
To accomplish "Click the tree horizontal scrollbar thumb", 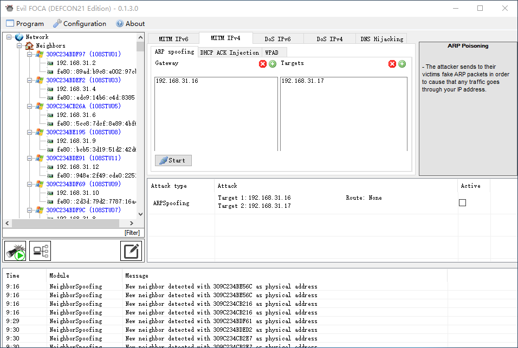I will [66, 223].
